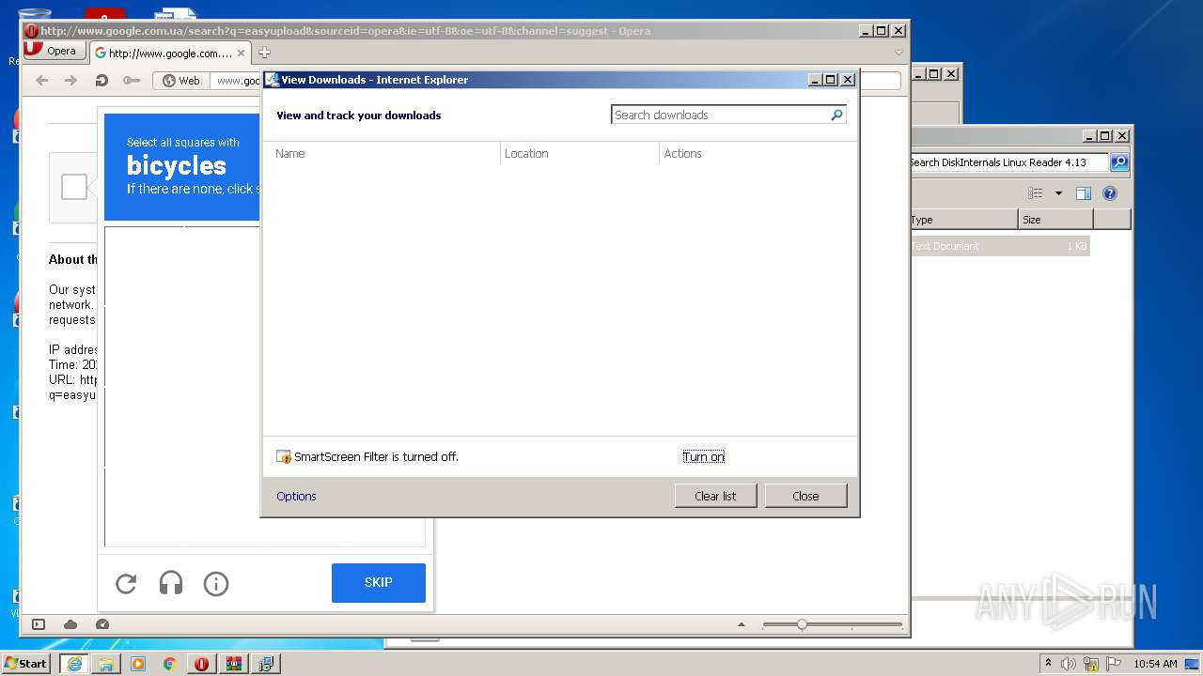Open media player from taskbar
This screenshot has width=1203, height=676.
pos(138,664)
